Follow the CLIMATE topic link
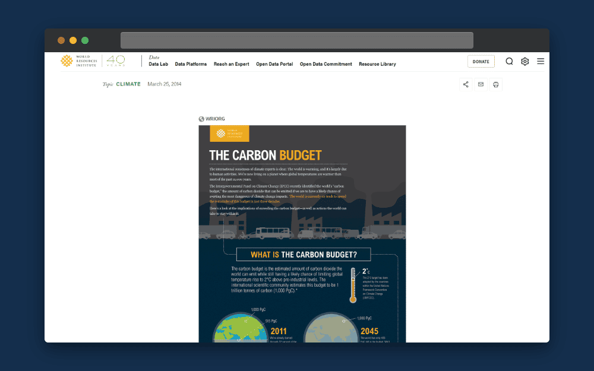Viewport: 594px width, 371px height. pos(128,84)
